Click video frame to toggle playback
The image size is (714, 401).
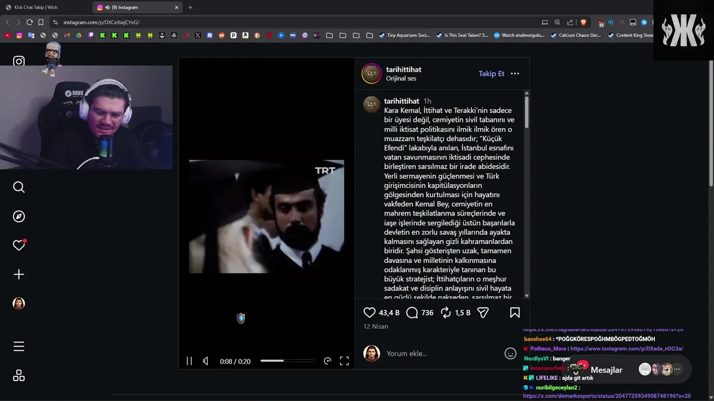pos(267,217)
